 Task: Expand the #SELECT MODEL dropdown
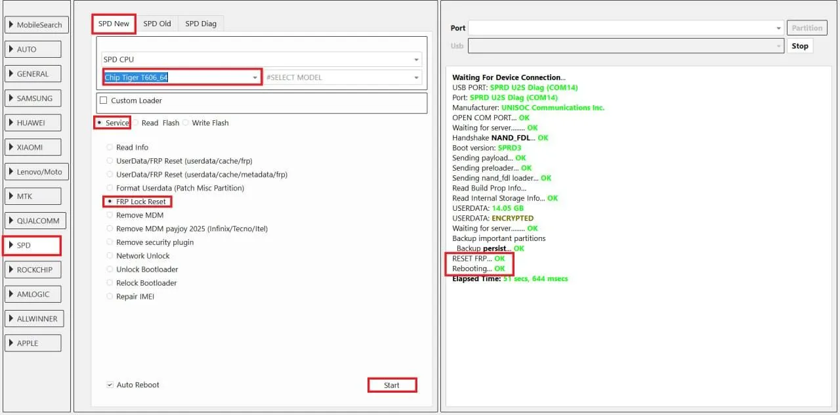click(343, 77)
